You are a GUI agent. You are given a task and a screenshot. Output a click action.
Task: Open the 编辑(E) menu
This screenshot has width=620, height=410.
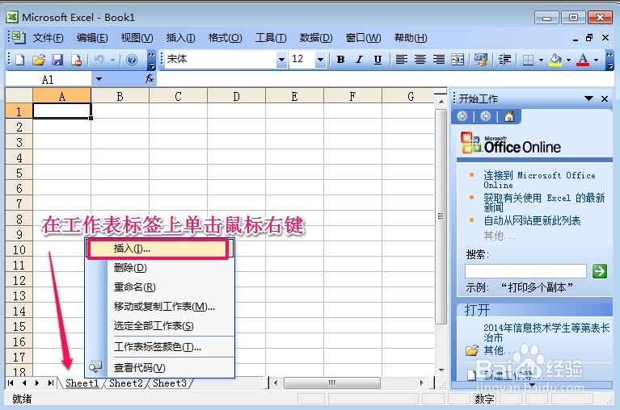point(92,38)
